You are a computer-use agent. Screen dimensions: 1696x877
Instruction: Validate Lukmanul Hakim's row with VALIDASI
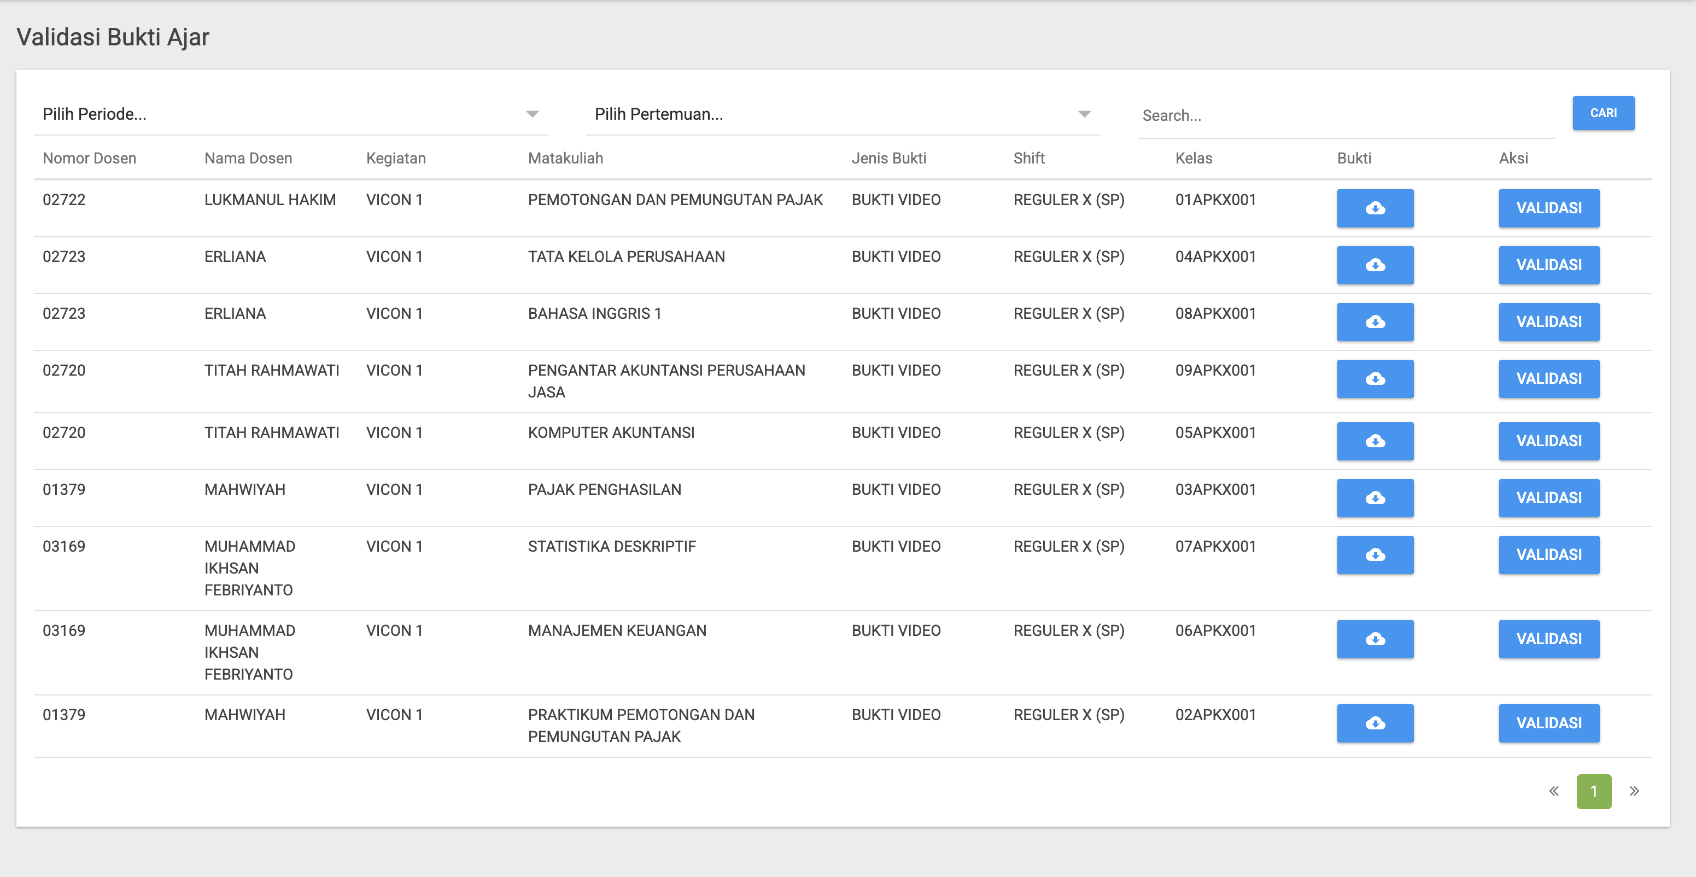(x=1548, y=208)
